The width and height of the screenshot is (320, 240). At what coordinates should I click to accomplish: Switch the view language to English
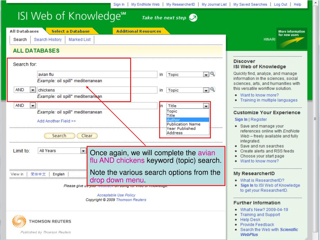(x=58, y=174)
